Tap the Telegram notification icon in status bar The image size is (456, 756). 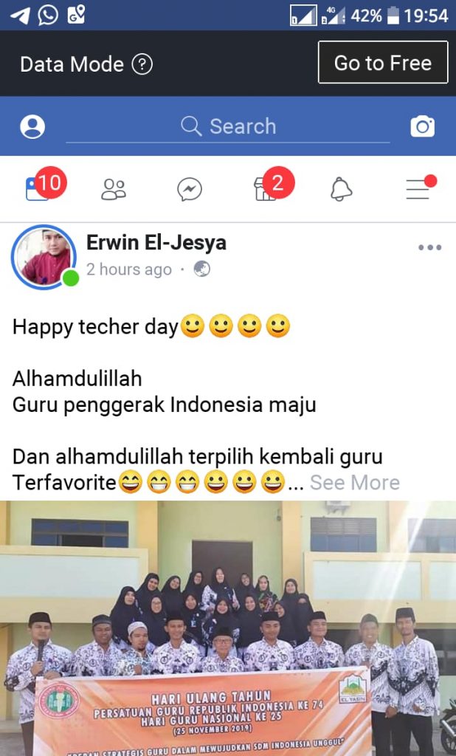(20, 16)
